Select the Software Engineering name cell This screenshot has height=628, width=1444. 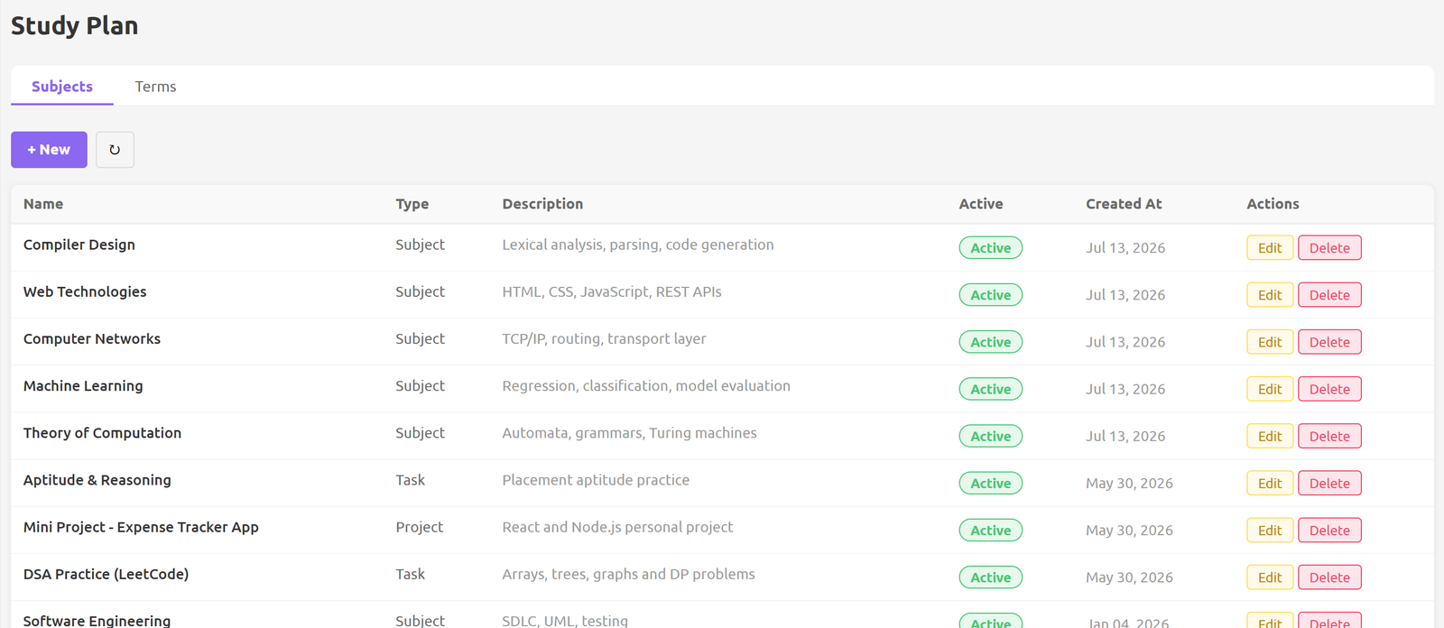(x=97, y=621)
